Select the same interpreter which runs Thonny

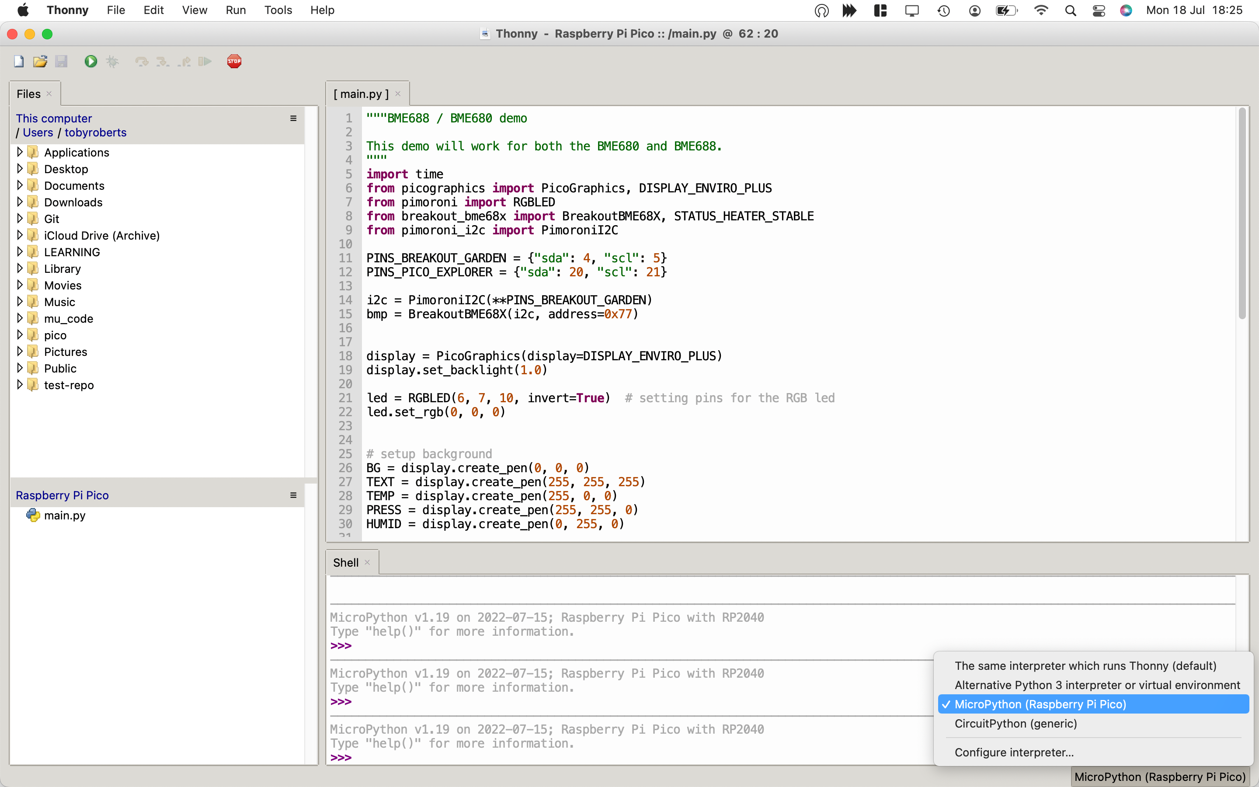pos(1085,666)
